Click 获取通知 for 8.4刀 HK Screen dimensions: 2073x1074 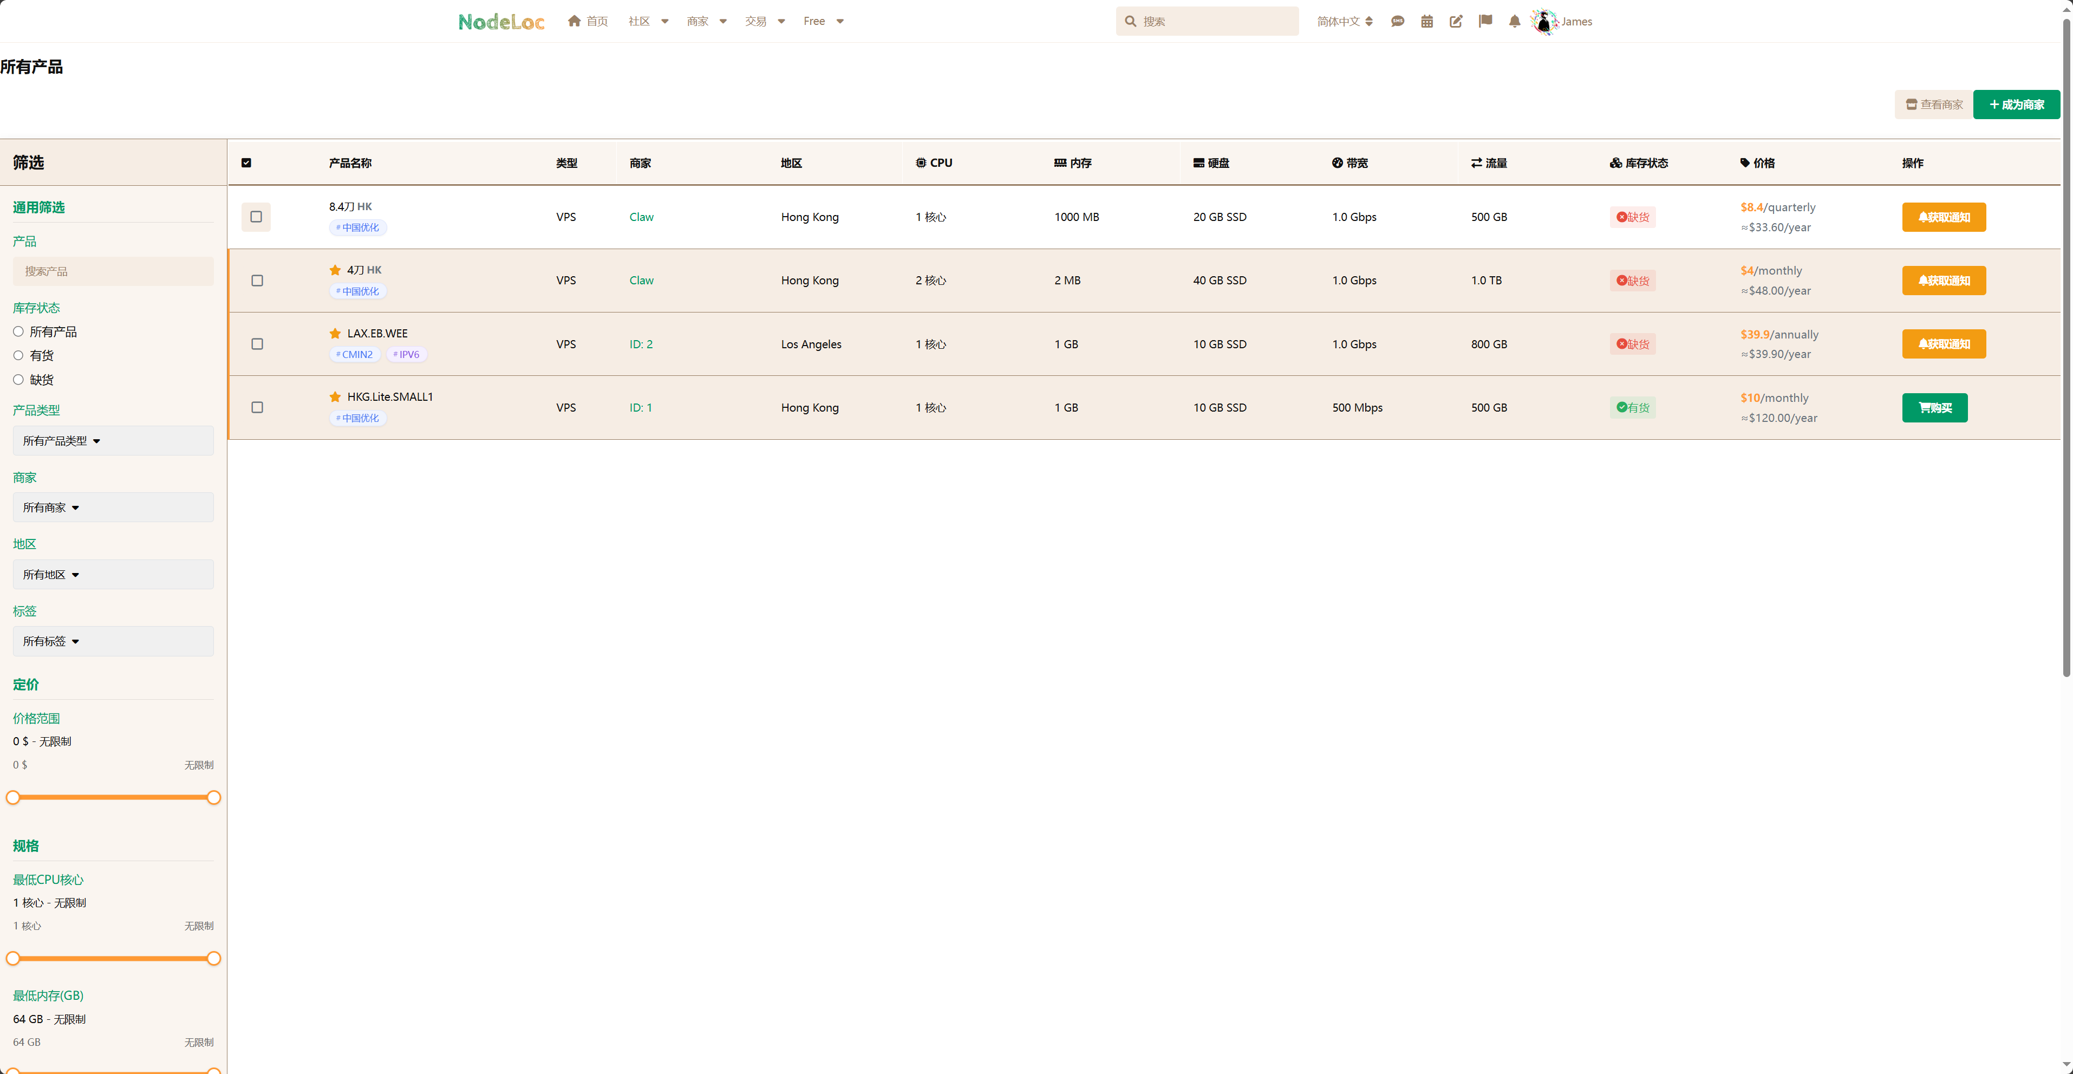1944,217
